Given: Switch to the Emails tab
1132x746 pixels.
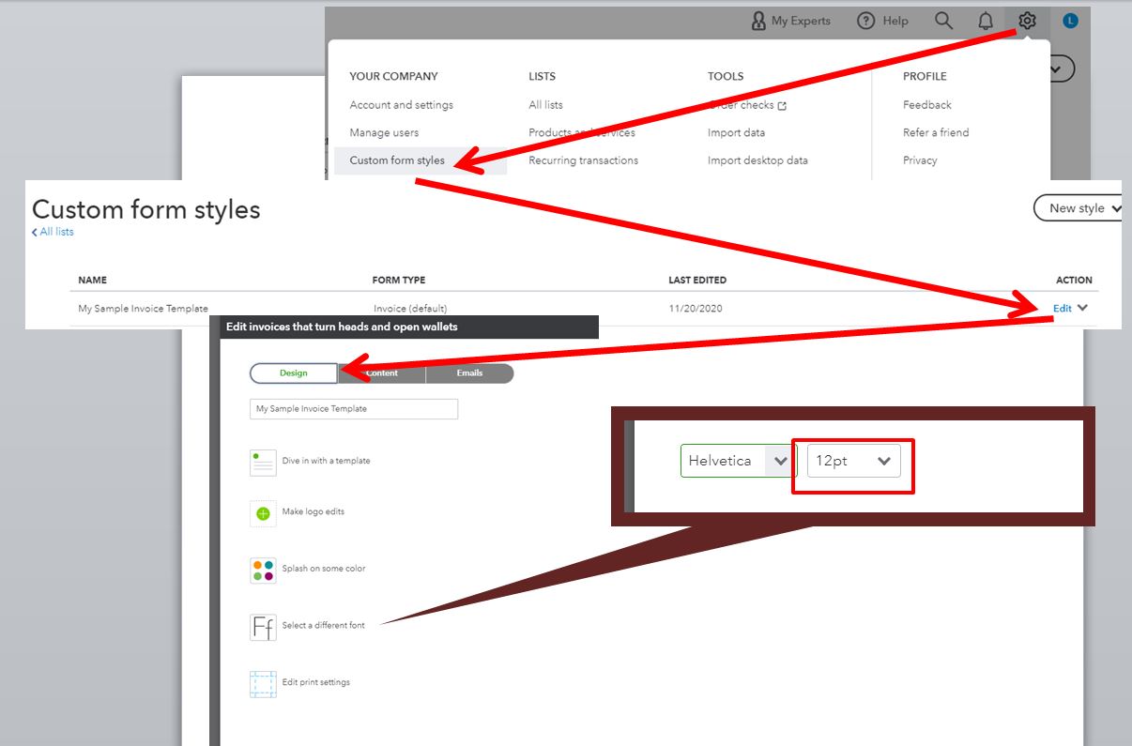Looking at the screenshot, I should pos(469,373).
